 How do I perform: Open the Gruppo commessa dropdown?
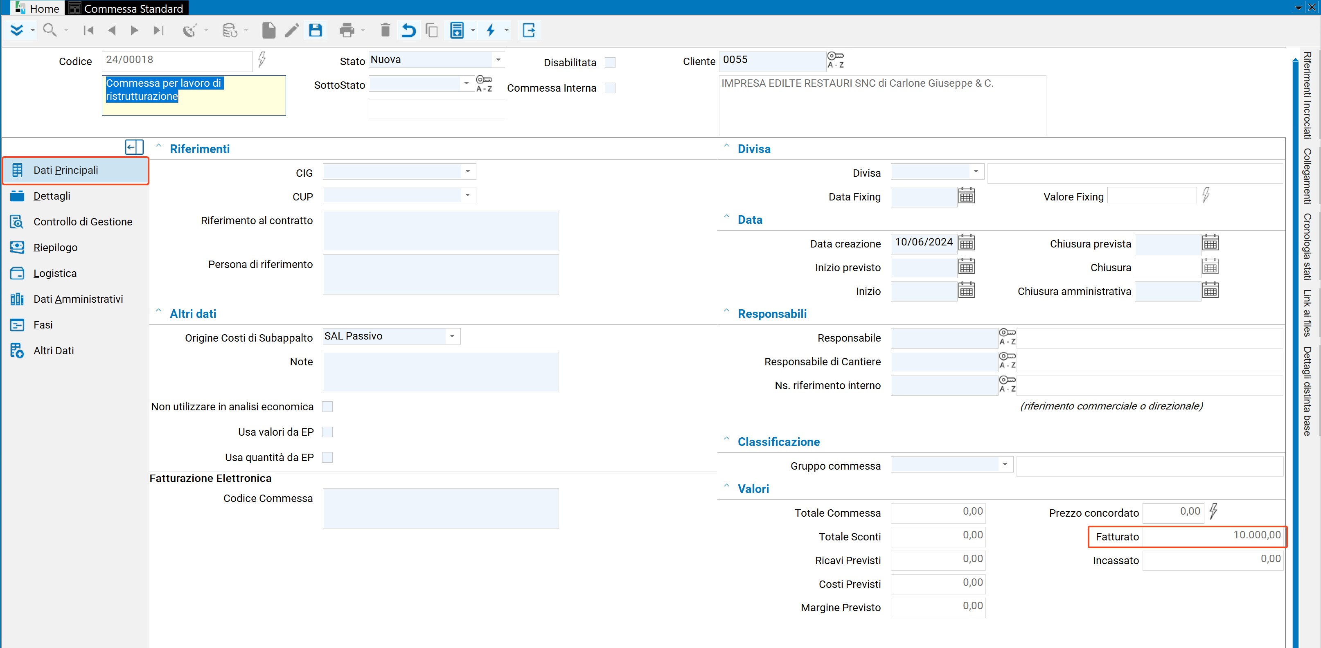click(1005, 464)
